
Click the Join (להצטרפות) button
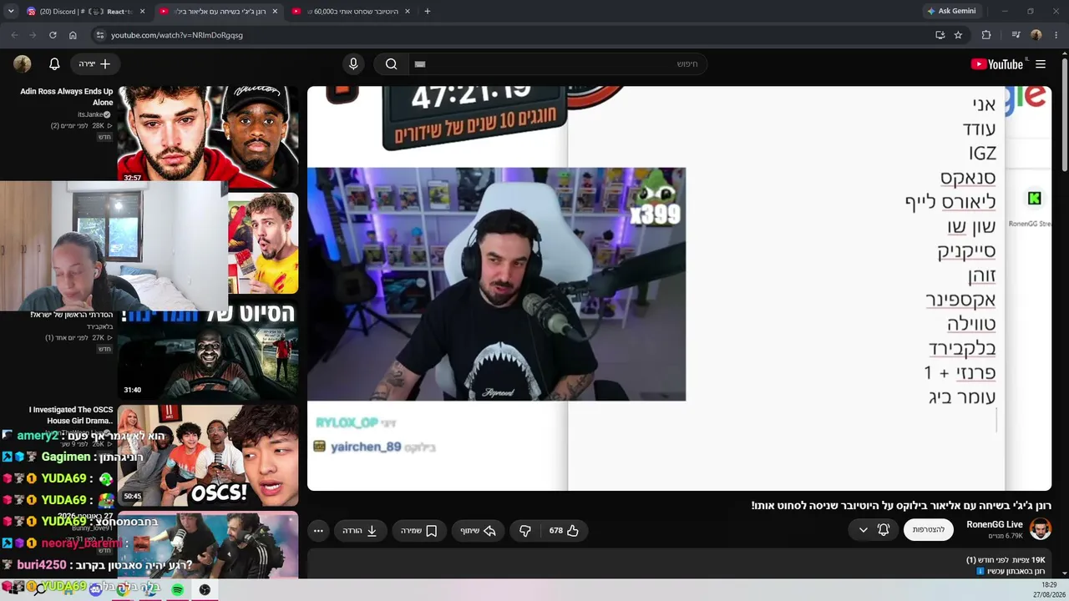tap(929, 529)
